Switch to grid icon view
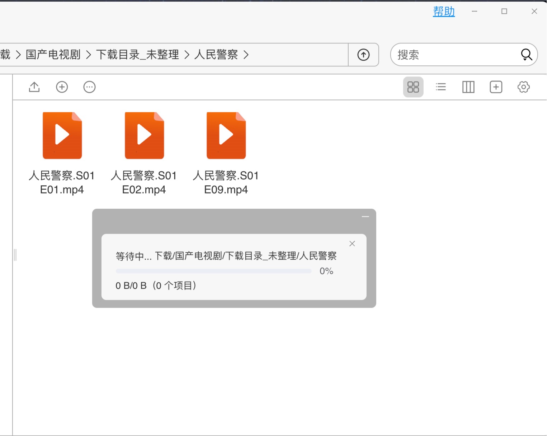The height and width of the screenshot is (436, 547). click(x=413, y=87)
